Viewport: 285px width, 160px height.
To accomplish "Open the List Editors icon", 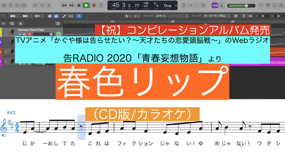I will coord(261,5).
